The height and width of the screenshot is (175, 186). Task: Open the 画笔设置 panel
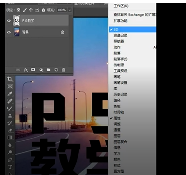click(x=132, y=82)
